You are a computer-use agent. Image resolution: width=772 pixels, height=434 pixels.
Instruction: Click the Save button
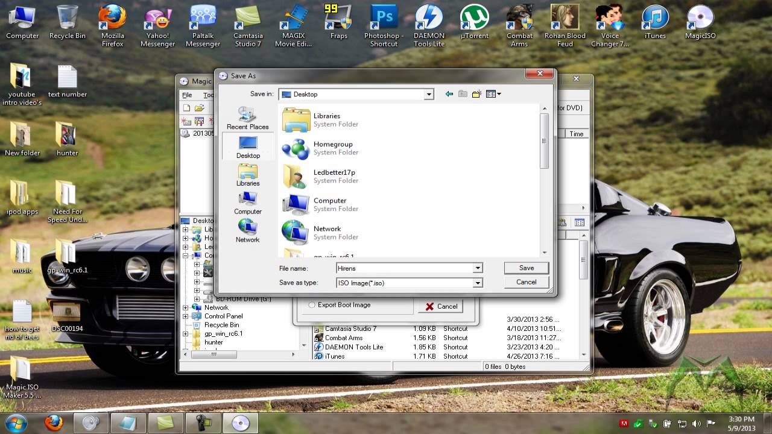pos(527,268)
